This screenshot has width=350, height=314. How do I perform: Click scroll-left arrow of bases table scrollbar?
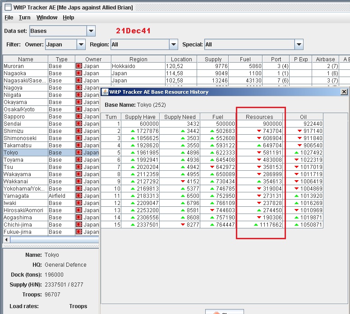pos(6,240)
